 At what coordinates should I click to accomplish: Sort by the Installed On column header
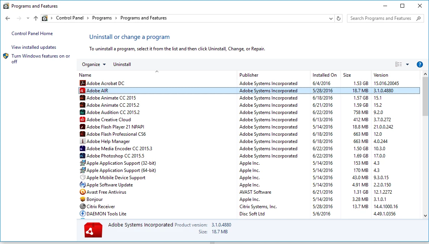pyautogui.click(x=325, y=75)
